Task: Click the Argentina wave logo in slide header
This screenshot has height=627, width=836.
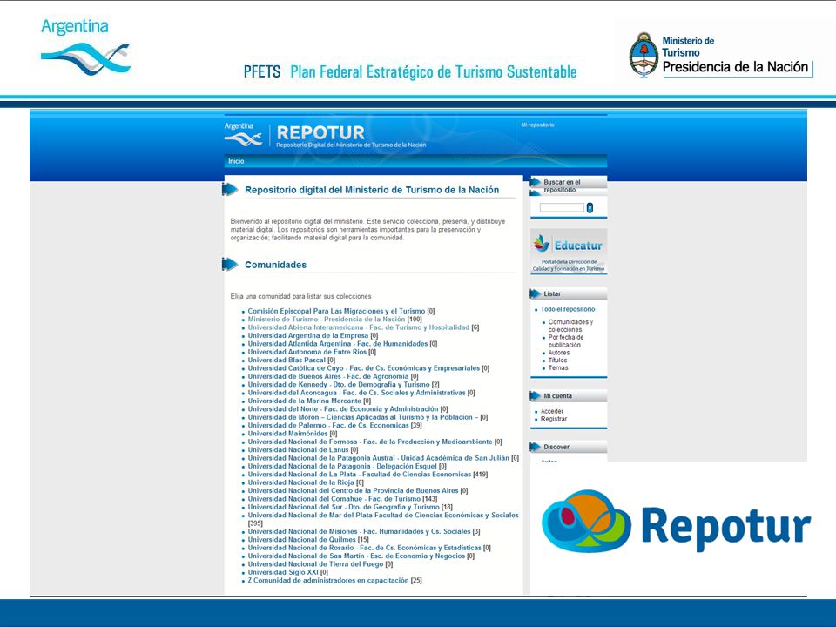Action: tap(86, 47)
